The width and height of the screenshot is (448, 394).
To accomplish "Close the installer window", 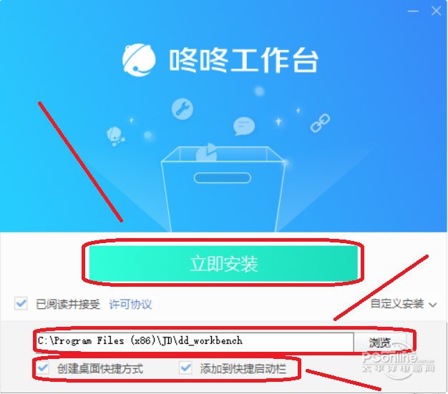I will coord(436,11).
